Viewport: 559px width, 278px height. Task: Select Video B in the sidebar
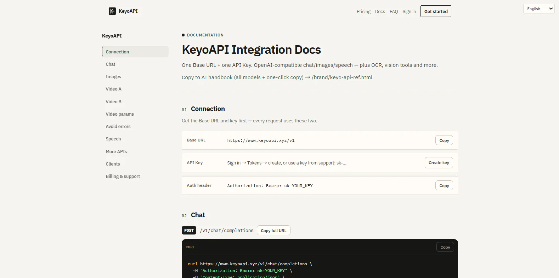point(135,102)
